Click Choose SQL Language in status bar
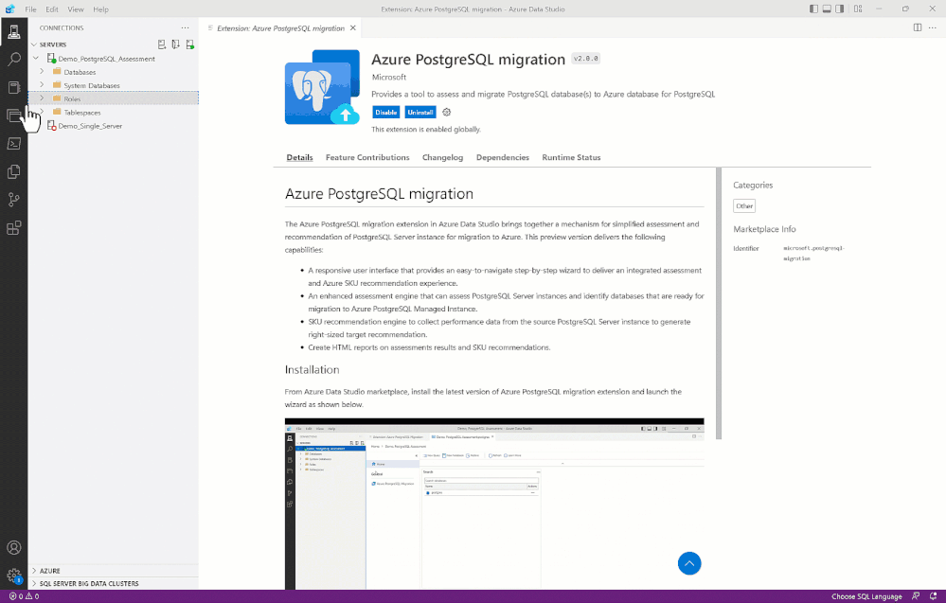 point(866,596)
